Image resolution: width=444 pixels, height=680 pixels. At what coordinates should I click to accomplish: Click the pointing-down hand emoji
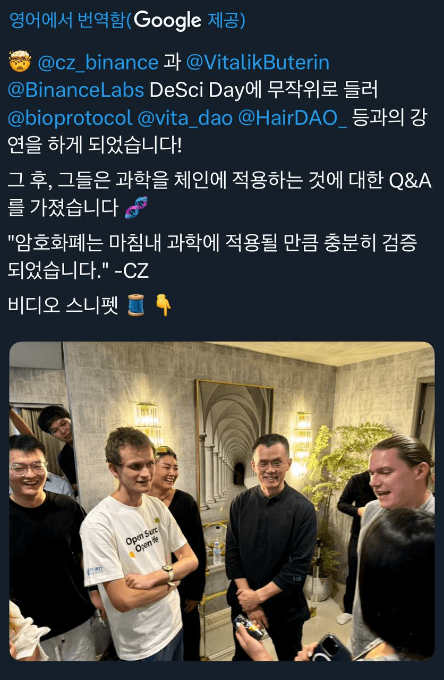click(163, 305)
